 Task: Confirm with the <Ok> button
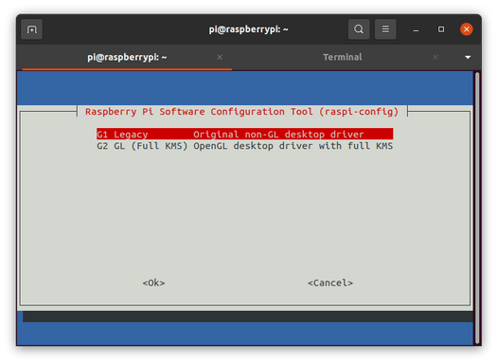[153, 282]
